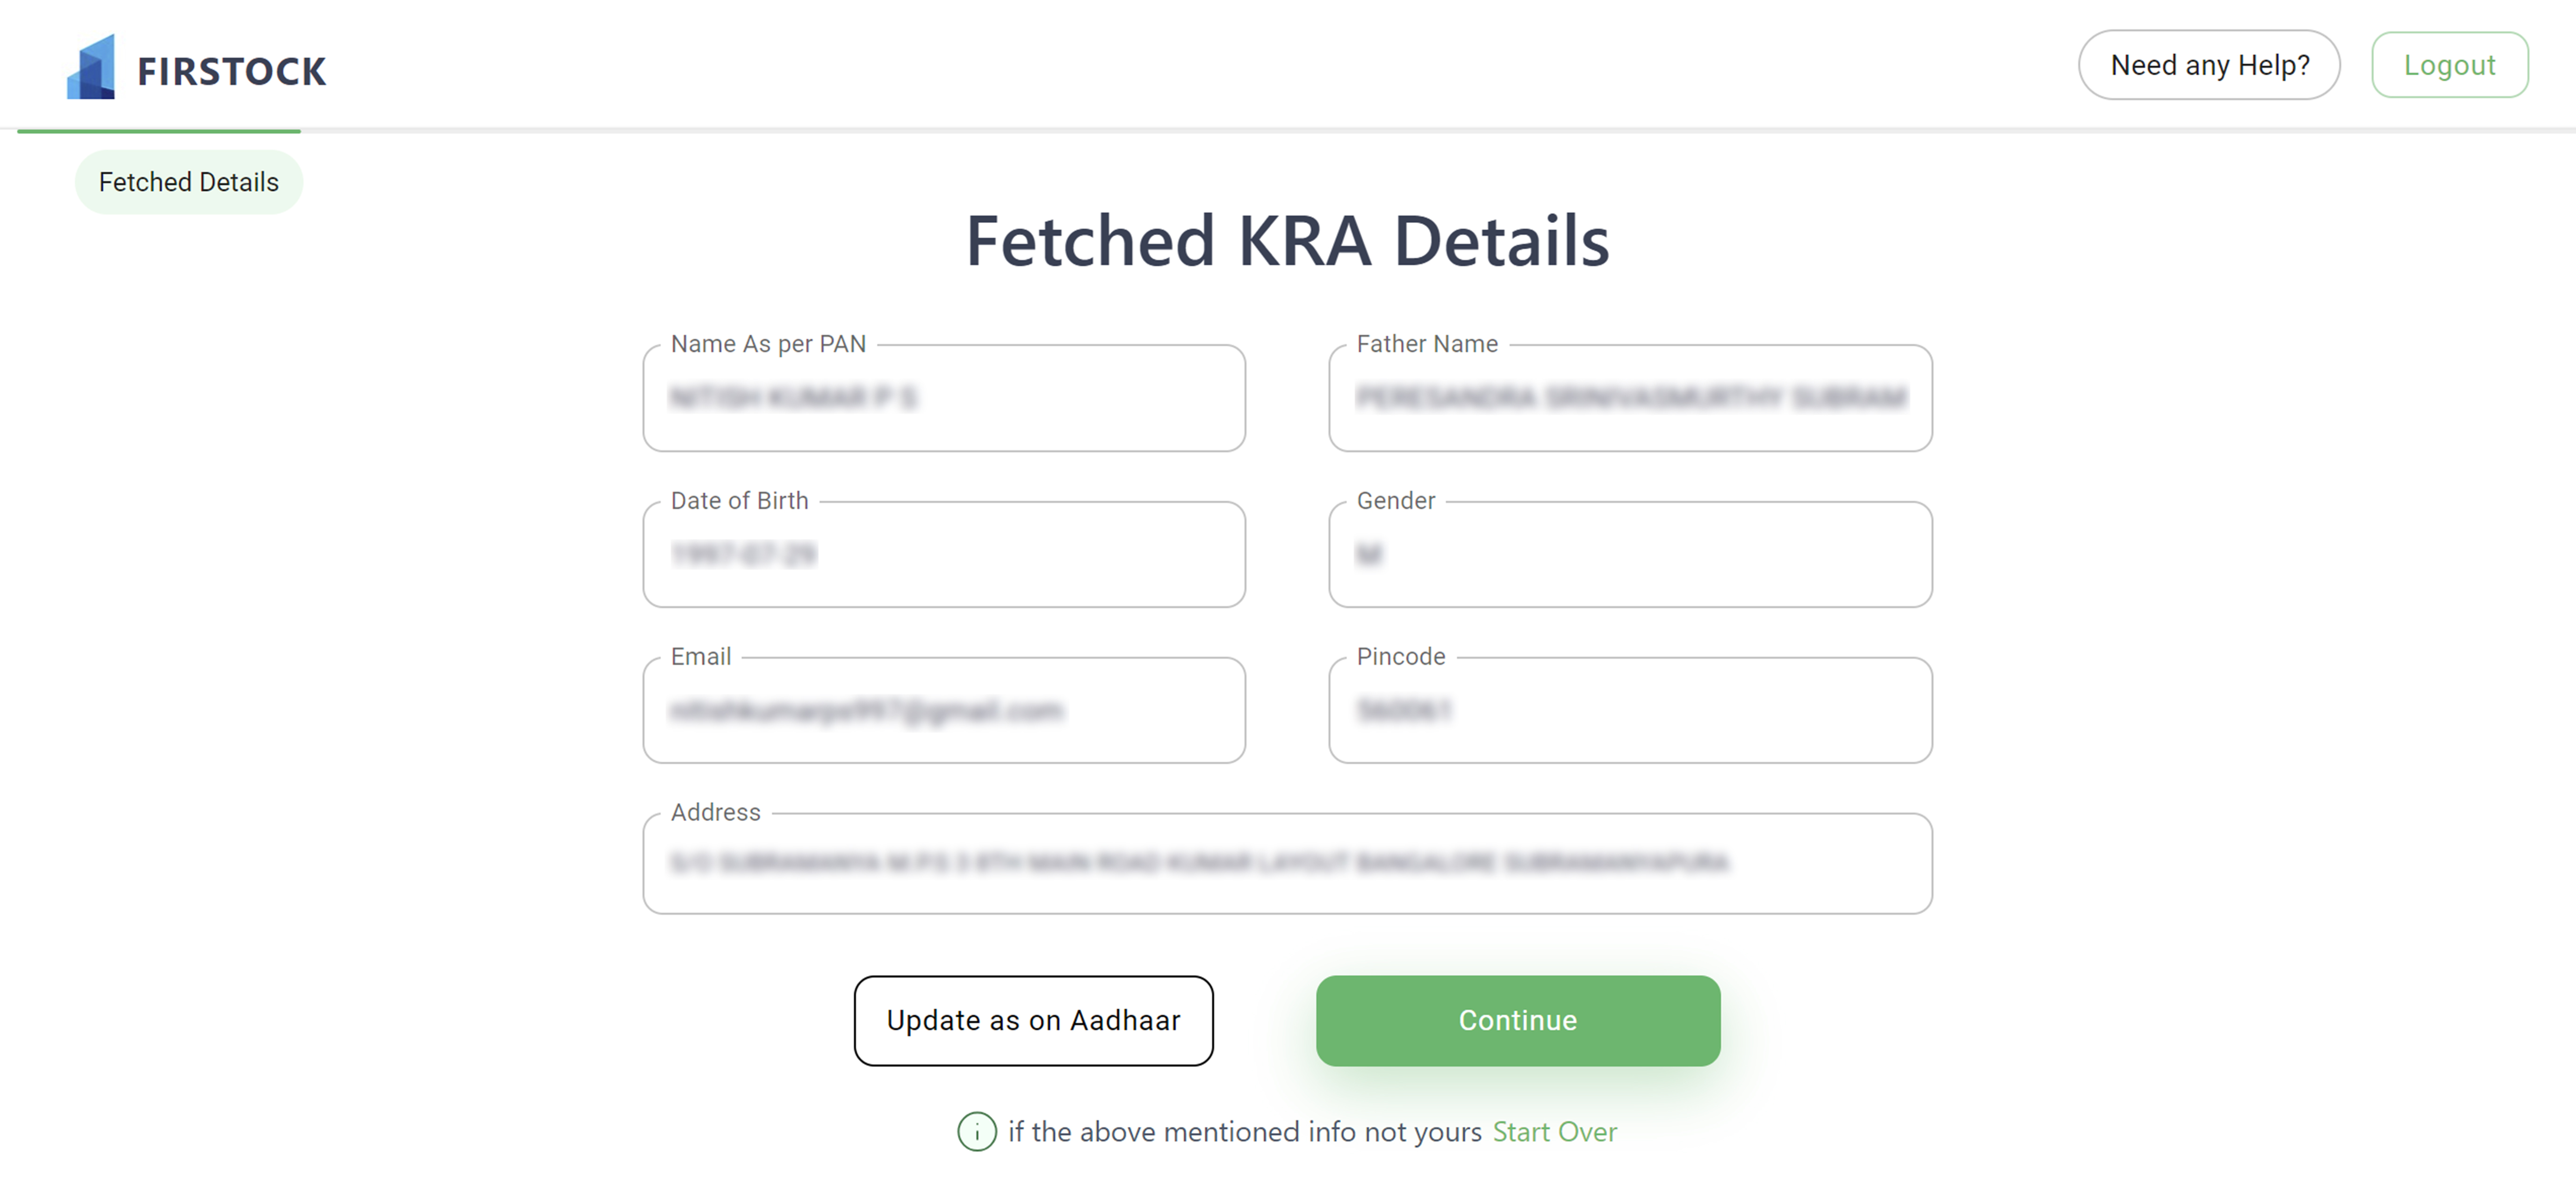Focus the Father Name field

pyautogui.click(x=1630, y=398)
